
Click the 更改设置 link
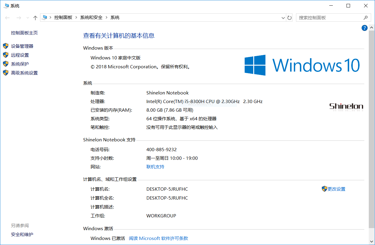336,189
